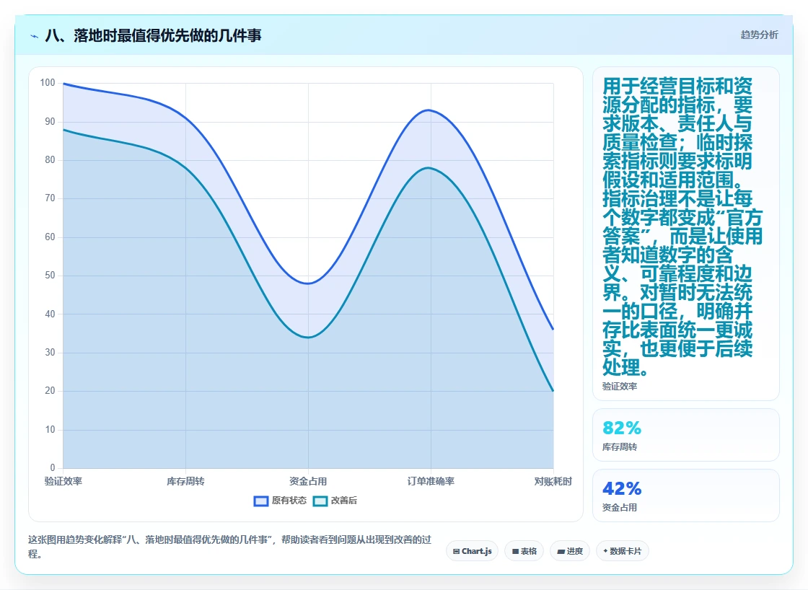Click the 库存周转 card label under 82%
This screenshot has height=590, width=808.
pos(620,446)
